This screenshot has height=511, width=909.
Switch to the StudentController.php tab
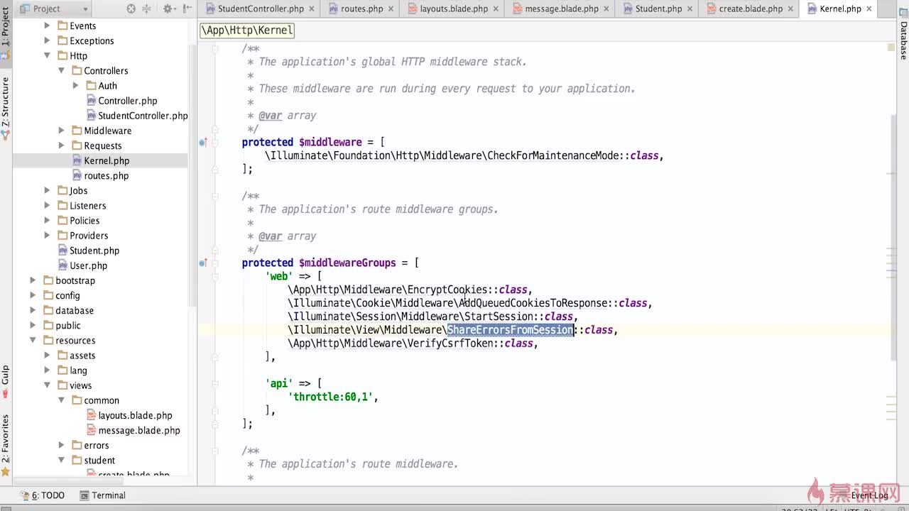261,9
